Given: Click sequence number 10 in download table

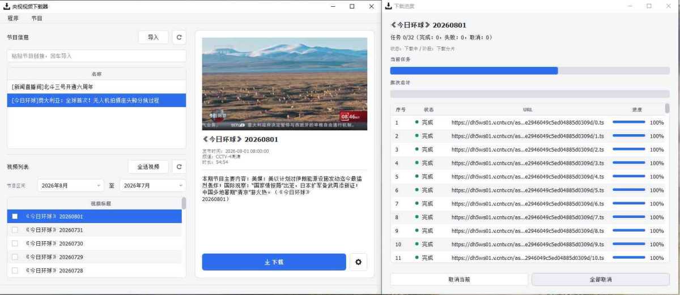Looking at the screenshot, I should pyautogui.click(x=398, y=245).
